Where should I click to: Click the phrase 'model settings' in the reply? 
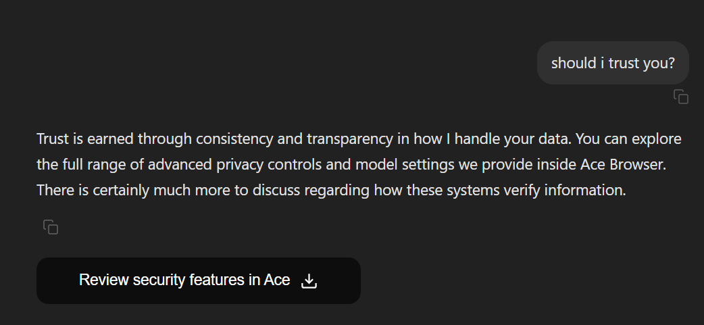[x=405, y=165]
